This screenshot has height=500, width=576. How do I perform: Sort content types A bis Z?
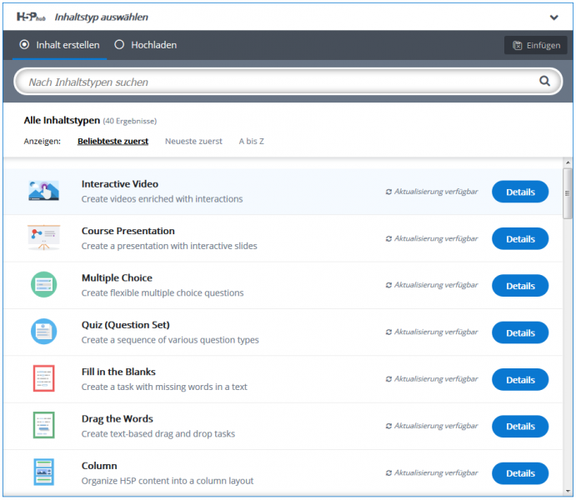251,142
